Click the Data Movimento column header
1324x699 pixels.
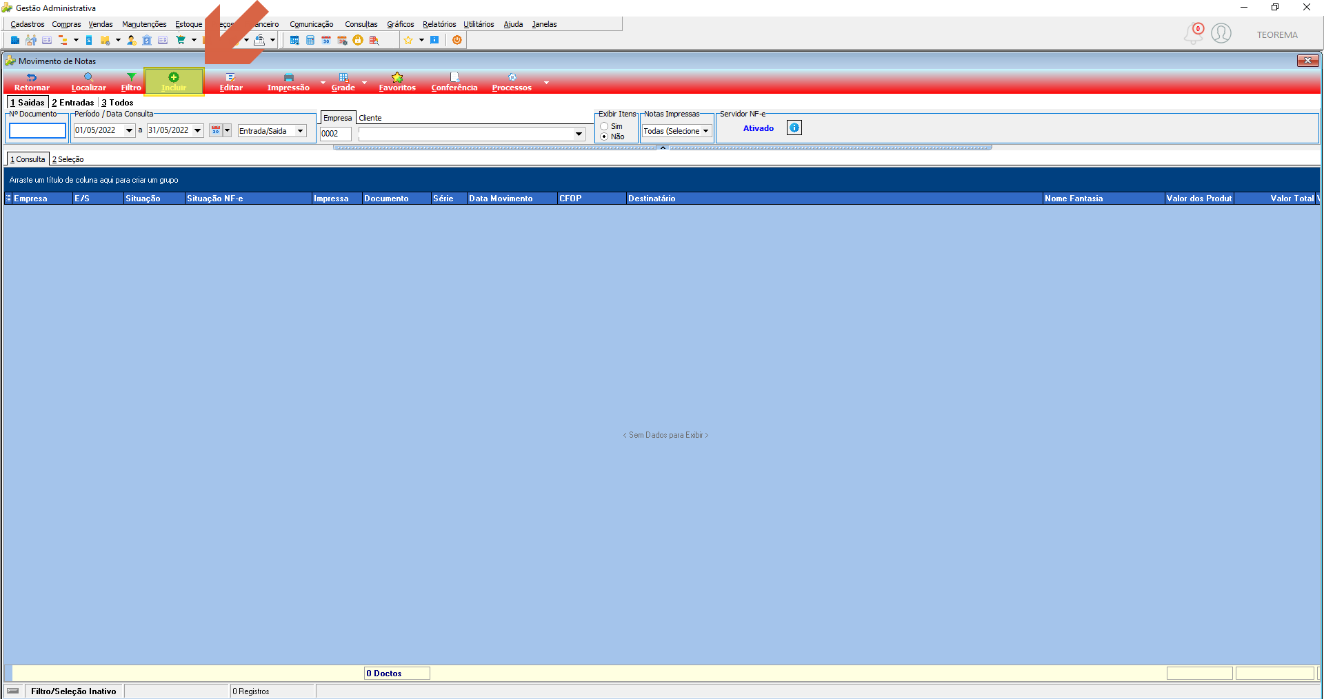pos(512,199)
